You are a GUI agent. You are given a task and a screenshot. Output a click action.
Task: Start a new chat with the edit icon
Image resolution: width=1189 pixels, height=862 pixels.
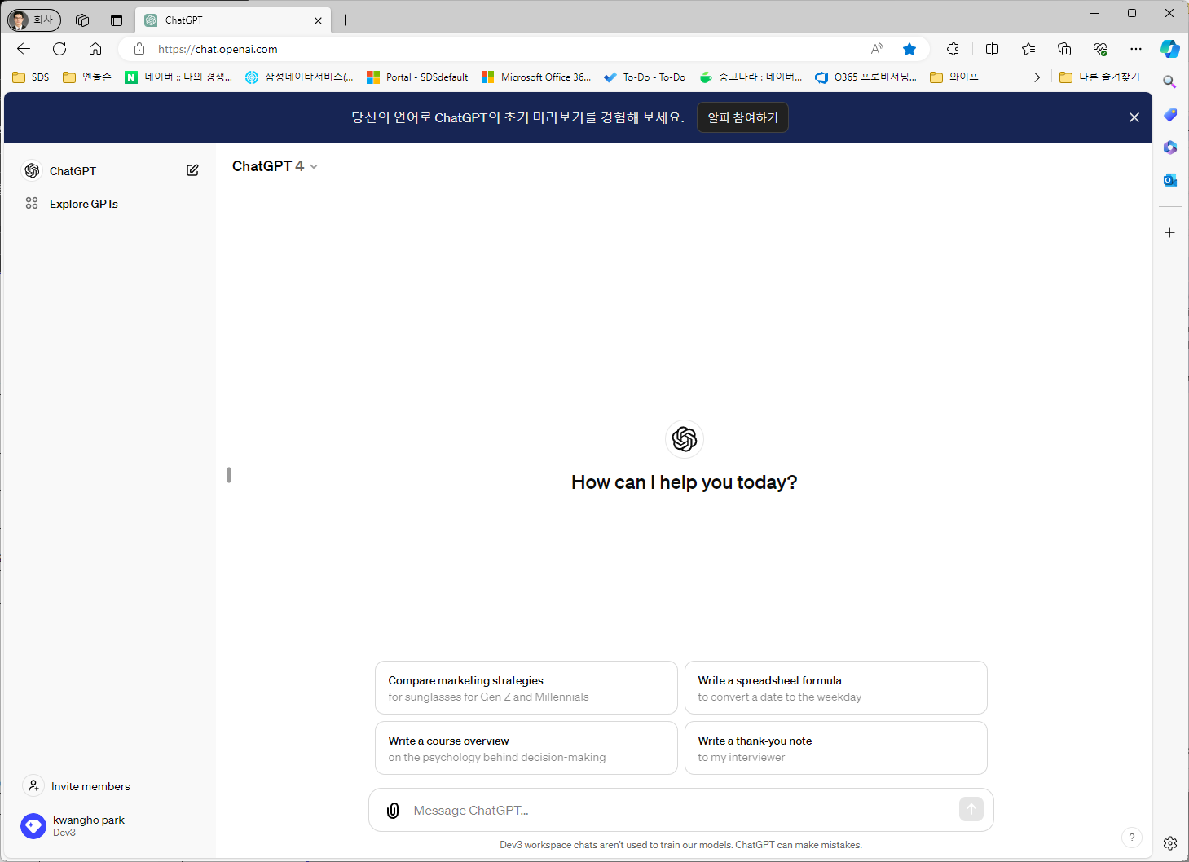click(x=192, y=170)
